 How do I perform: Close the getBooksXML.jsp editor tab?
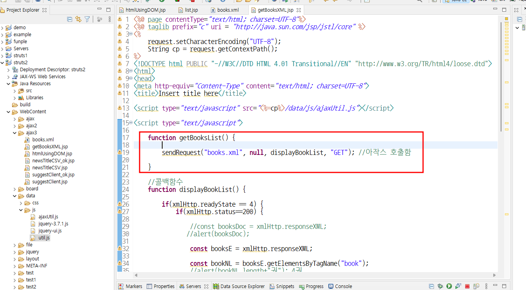coord(298,10)
